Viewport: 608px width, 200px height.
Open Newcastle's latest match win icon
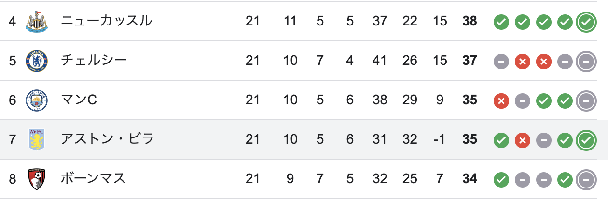click(586, 22)
